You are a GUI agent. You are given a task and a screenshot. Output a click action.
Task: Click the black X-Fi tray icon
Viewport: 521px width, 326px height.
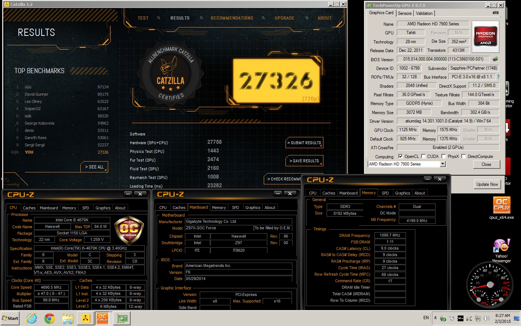(461, 318)
